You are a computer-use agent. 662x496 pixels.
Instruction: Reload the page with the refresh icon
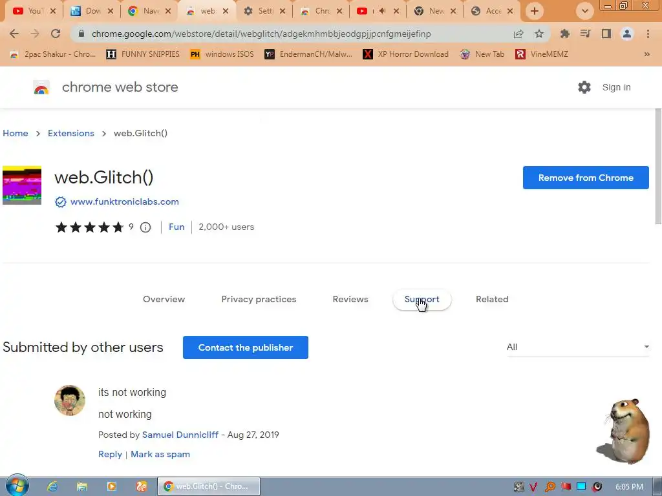56,34
